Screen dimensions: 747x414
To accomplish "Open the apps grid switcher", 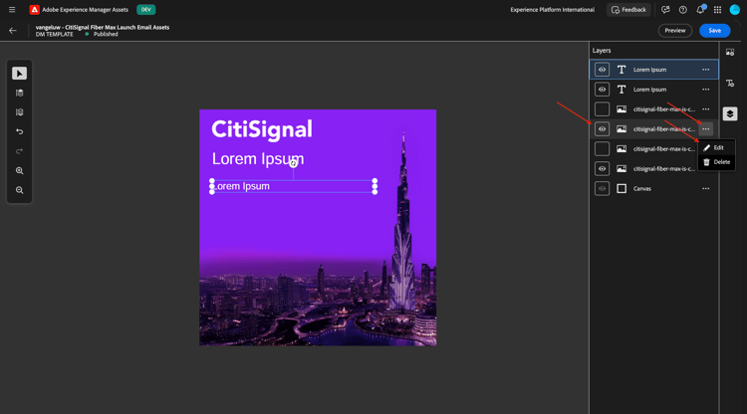I will coord(717,10).
